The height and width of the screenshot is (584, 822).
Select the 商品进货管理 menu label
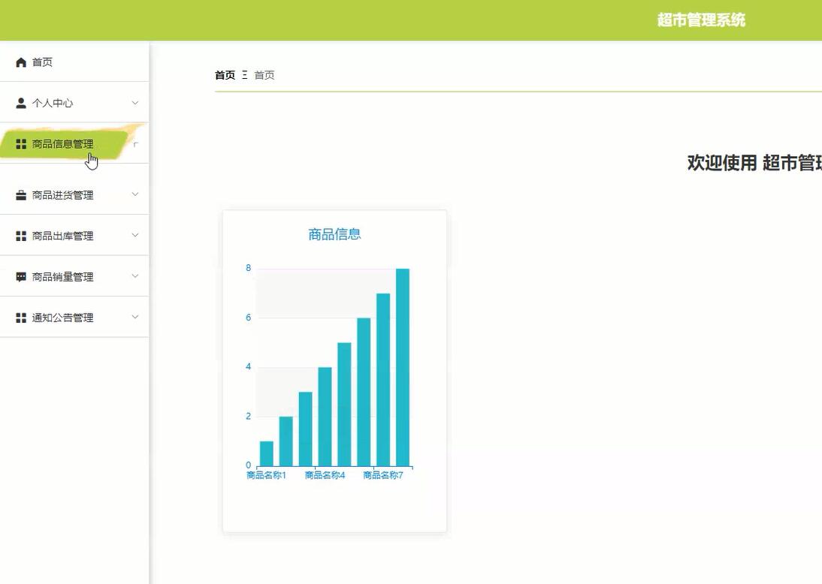62,195
